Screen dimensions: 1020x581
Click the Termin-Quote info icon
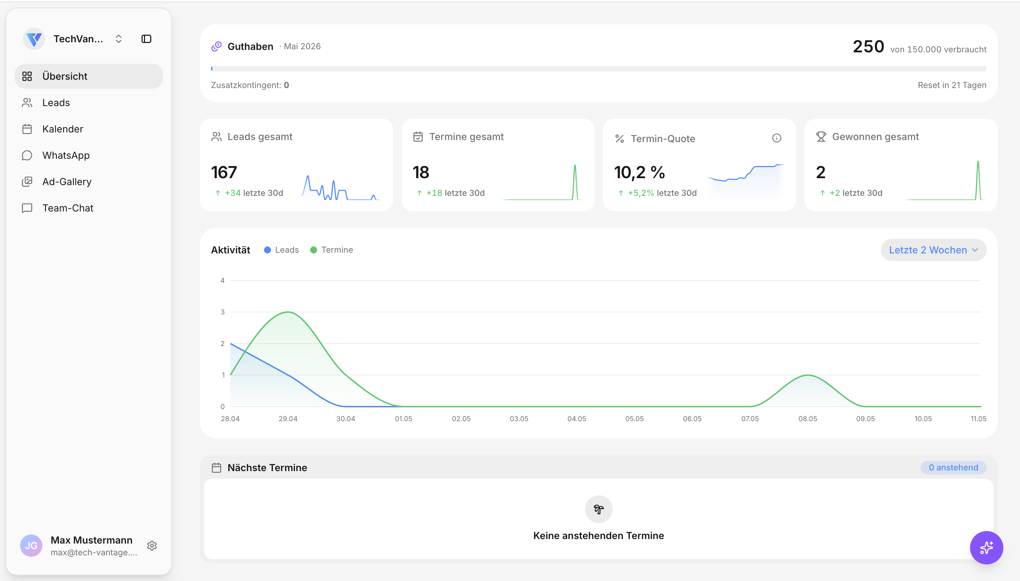[x=776, y=138]
